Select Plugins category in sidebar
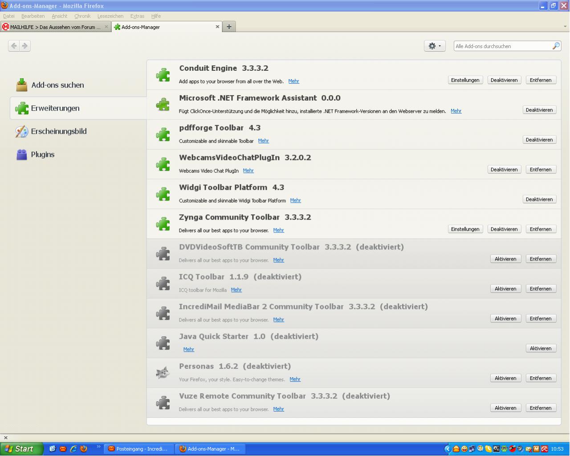 (x=78, y=154)
